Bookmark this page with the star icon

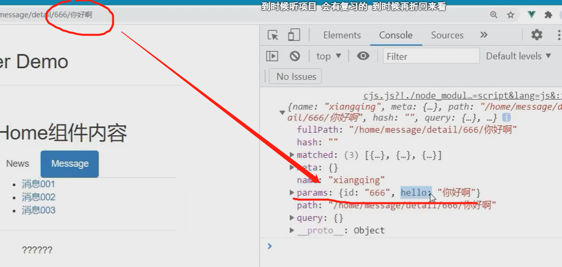point(511,15)
